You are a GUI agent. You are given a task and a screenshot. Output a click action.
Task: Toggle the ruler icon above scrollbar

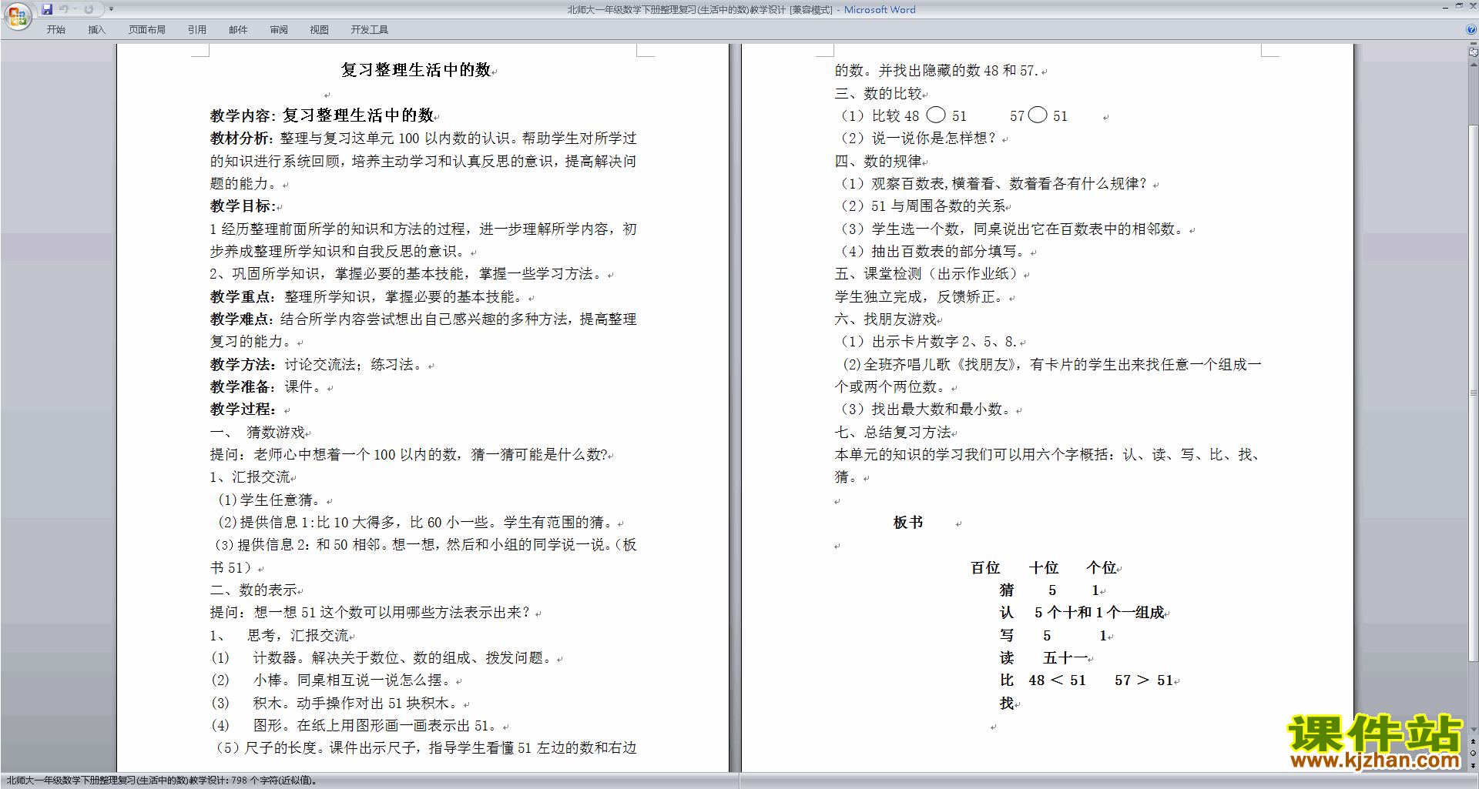coord(1473,53)
